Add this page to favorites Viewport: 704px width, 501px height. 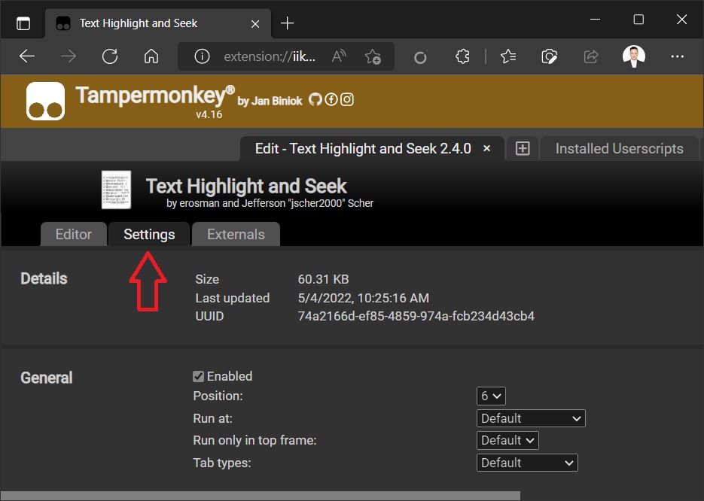373,56
